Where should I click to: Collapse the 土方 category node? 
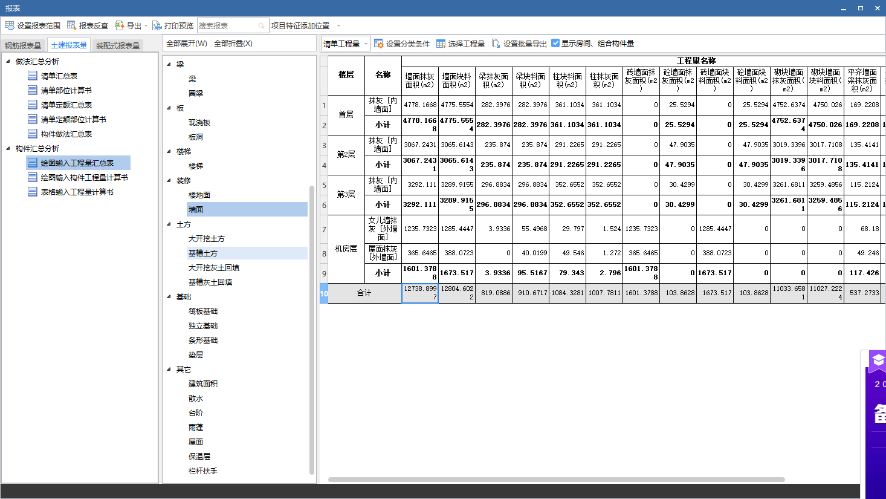click(169, 224)
